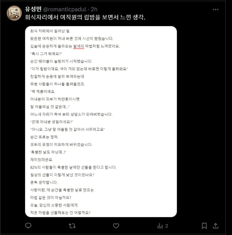Open 유성민's profile avatar picture
232x235 pixels.
14,13
